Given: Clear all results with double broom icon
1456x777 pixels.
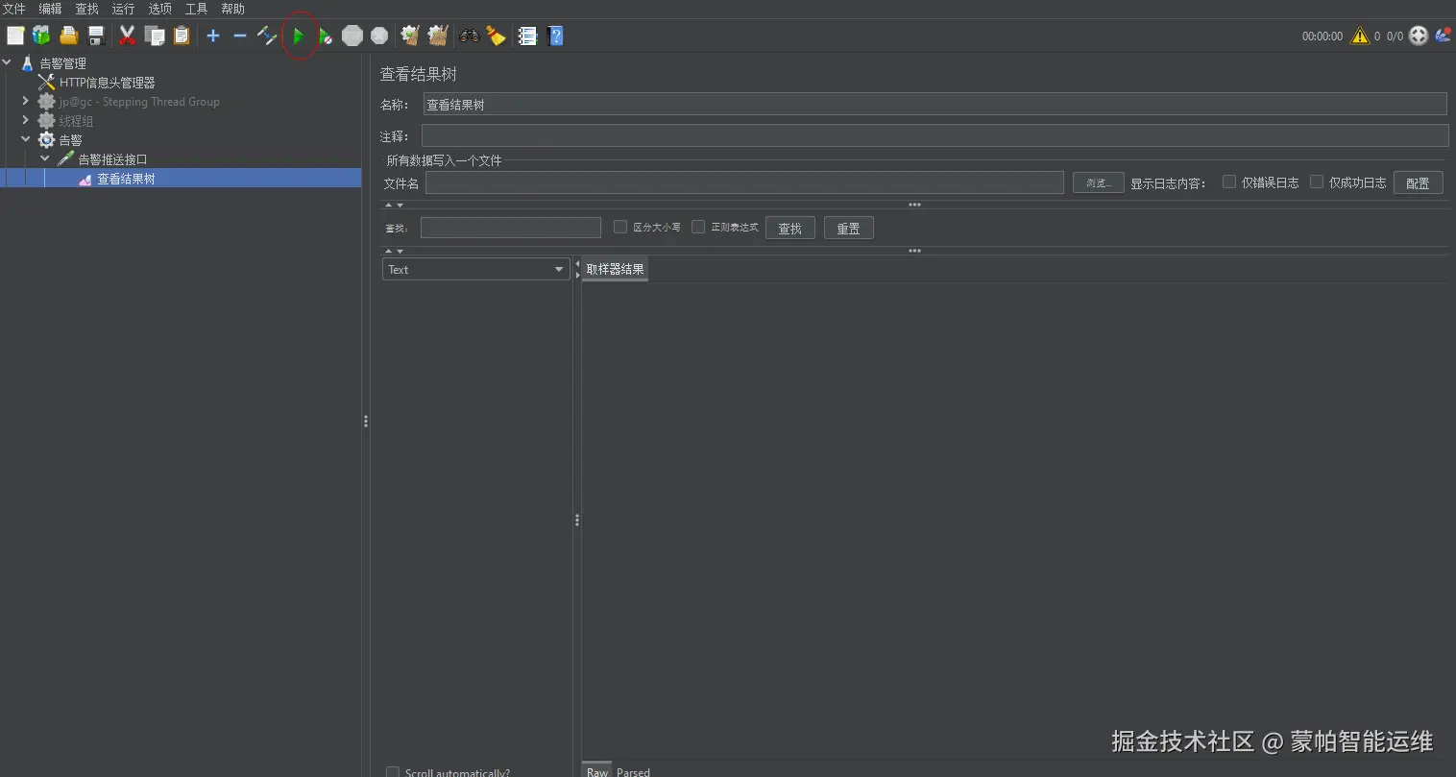Looking at the screenshot, I should (x=438, y=36).
